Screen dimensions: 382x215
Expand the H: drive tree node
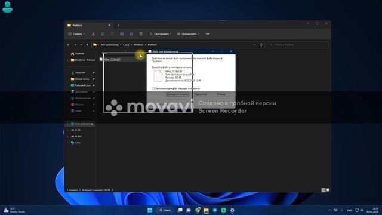(67, 137)
